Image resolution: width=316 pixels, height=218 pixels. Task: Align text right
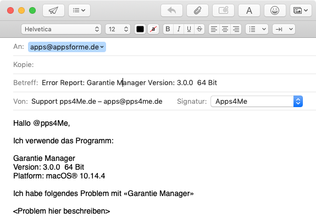[236, 29]
